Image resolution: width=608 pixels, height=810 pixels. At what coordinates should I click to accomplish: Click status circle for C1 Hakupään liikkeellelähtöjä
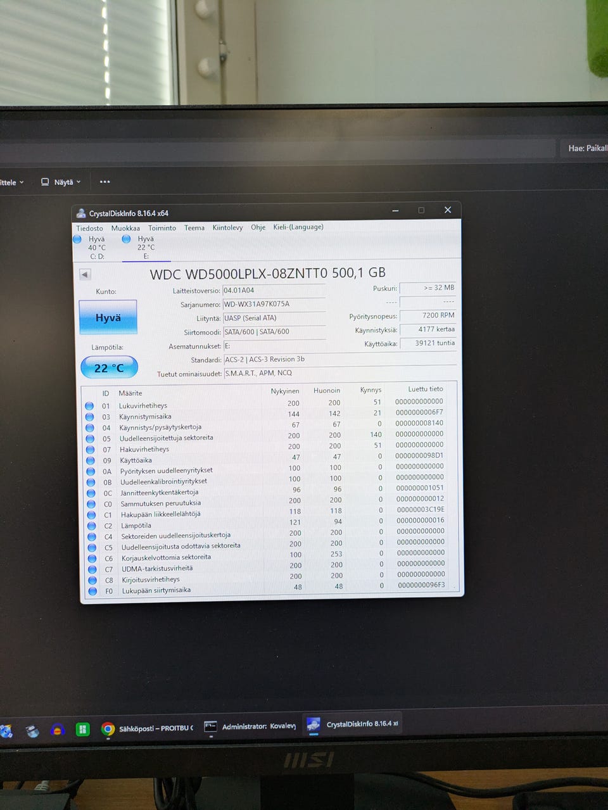[91, 515]
